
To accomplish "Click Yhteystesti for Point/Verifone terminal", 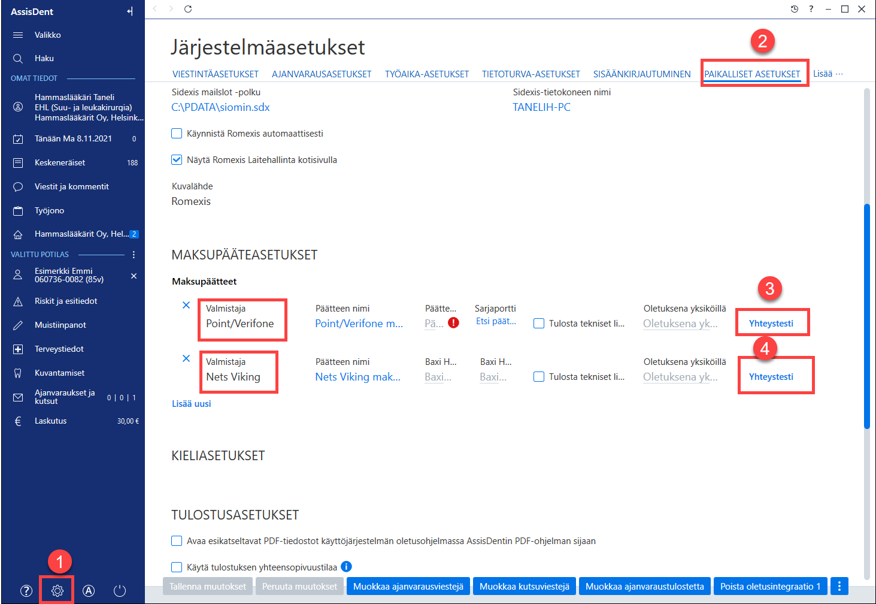I will (x=771, y=324).
